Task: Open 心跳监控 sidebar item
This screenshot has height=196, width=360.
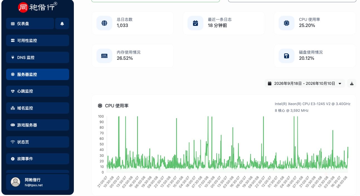Action: point(38,91)
